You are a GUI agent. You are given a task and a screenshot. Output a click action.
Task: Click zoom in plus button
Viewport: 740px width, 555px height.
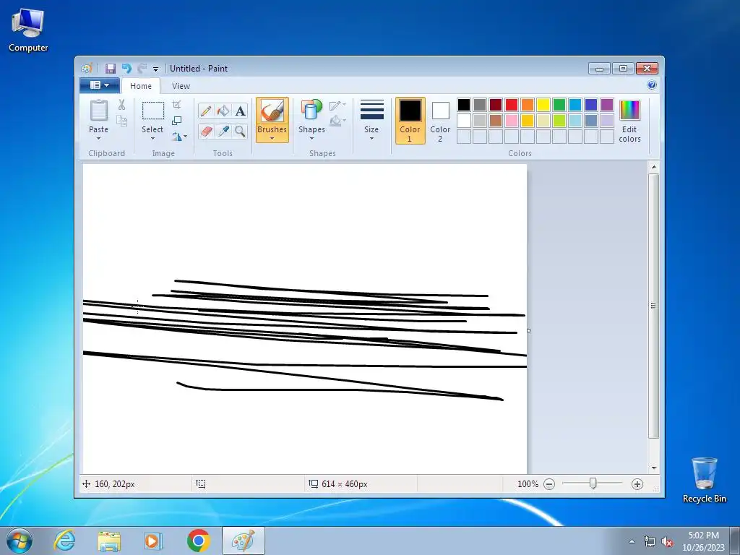coord(637,484)
